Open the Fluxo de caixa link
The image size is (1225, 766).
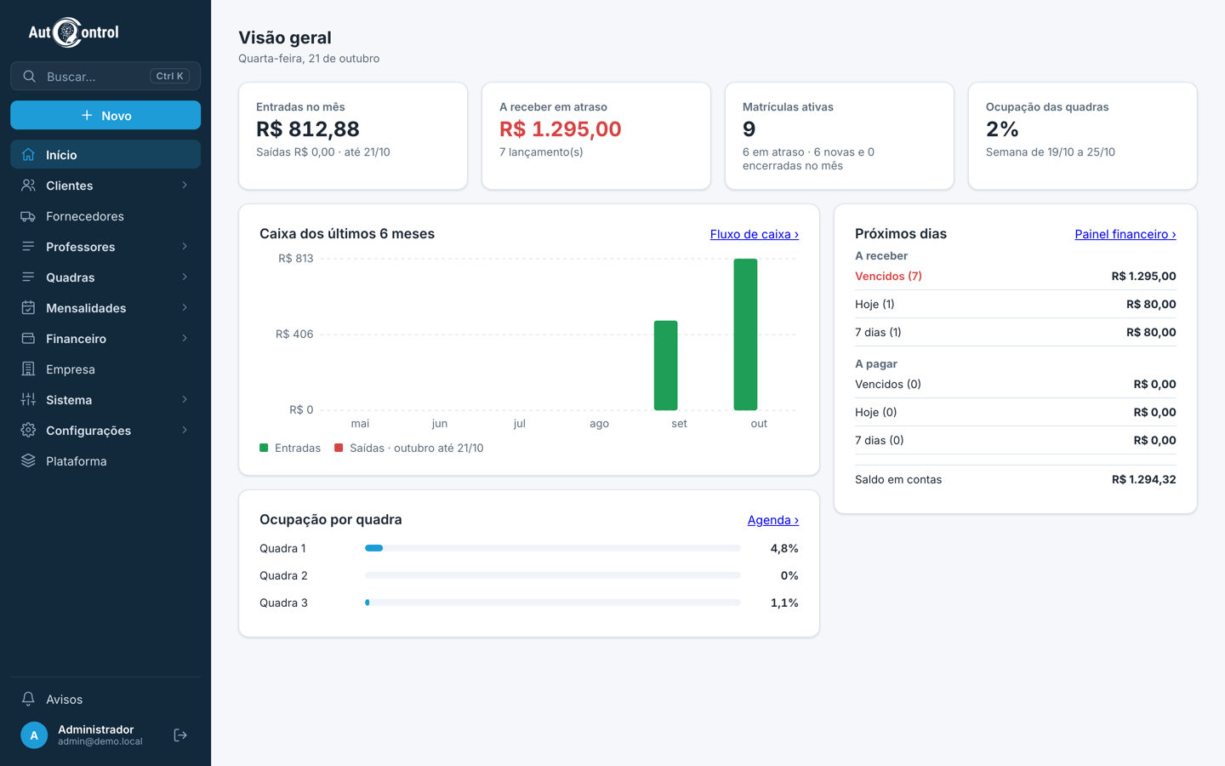coord(755,234)
